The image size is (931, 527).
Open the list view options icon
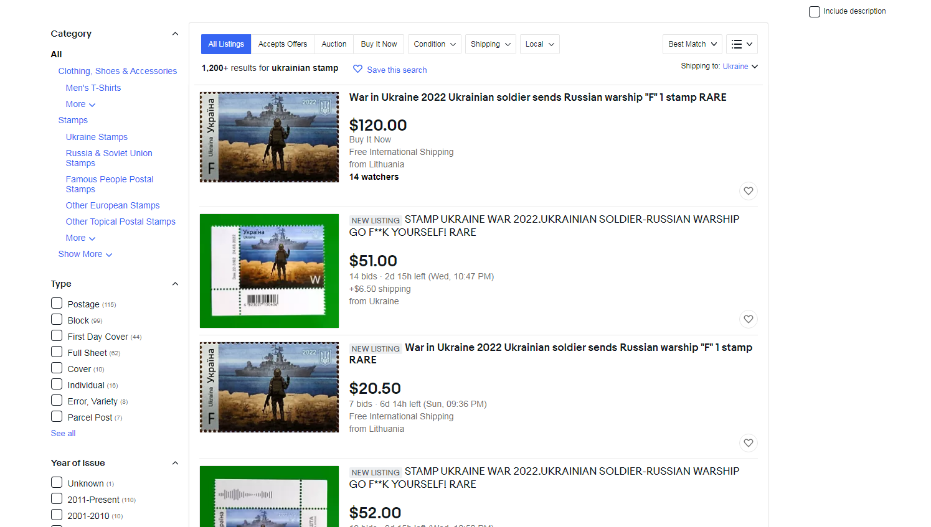coord(742,44)
